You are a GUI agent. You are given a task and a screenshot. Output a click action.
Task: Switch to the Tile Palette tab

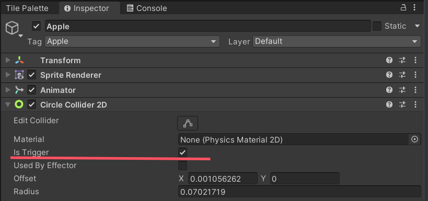(27, 8)
